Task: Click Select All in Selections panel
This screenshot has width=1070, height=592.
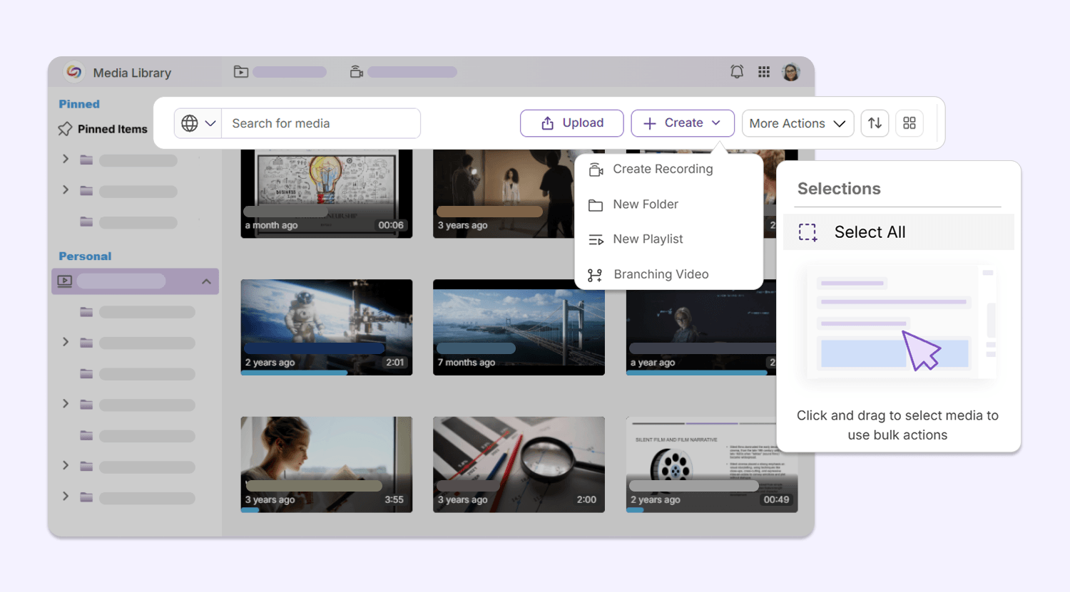Action: point(899,232)
